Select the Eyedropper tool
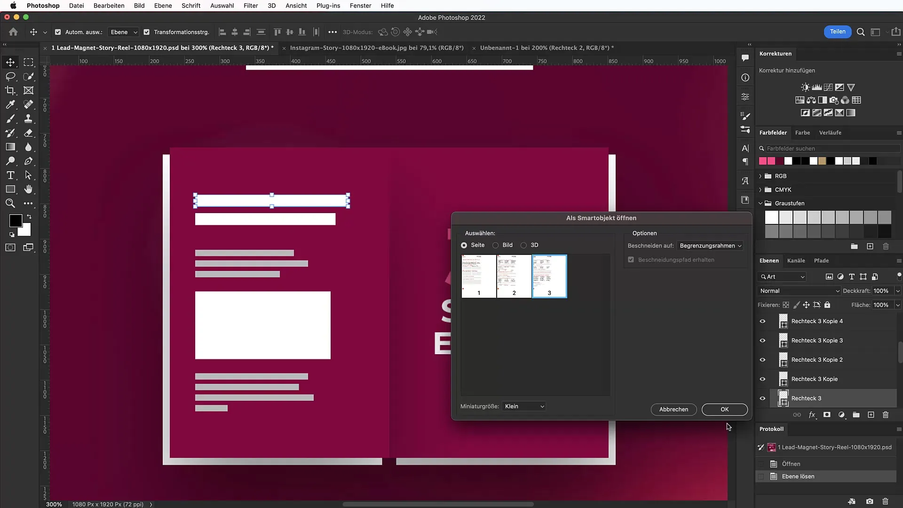903x508 pixels. click(x=10, y=104)
